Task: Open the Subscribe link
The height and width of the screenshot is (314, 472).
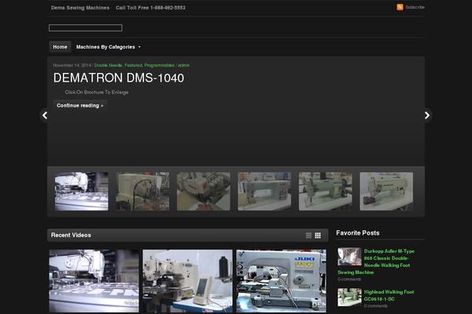Action: tap(415, 7)
